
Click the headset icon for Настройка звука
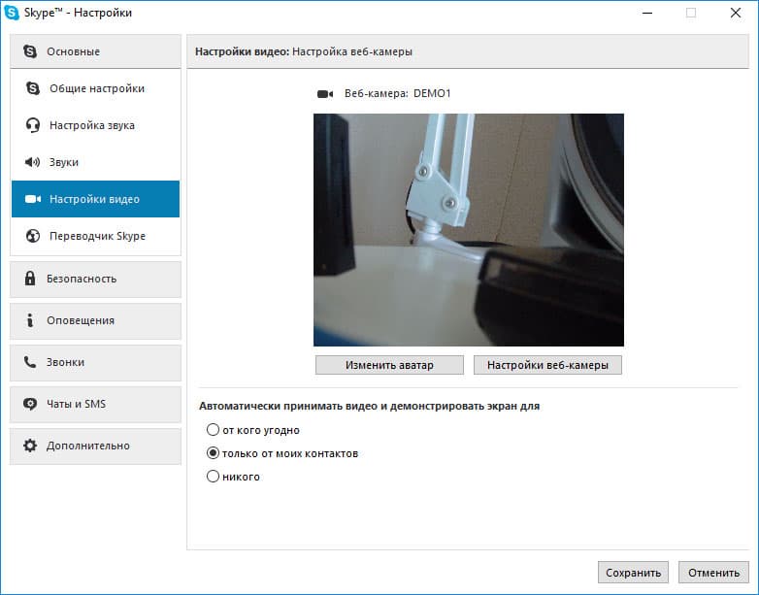coord(32,125)
